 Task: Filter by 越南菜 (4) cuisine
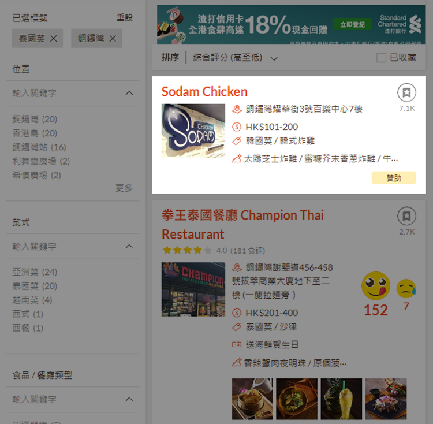(x=32, y=300)
